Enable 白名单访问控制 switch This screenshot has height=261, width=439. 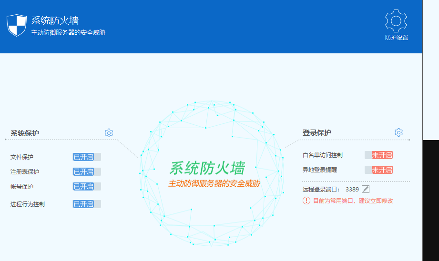click(378, 155)
